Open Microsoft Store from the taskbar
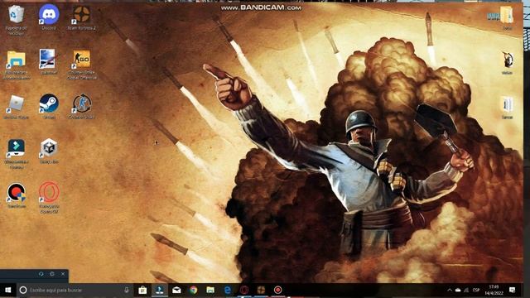 click(142, 290)
